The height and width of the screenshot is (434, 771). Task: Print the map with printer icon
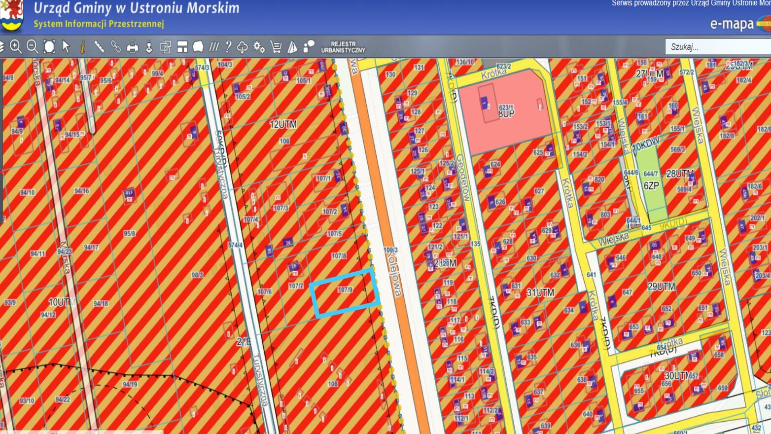(133, 47)
